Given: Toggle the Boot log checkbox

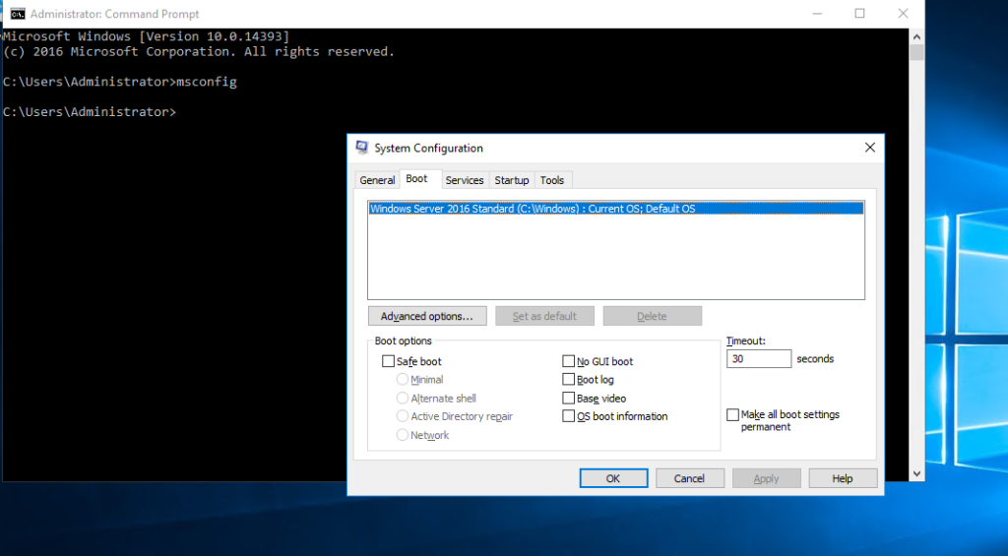Looking at the screenshot, I should click(x=568, y=379).
